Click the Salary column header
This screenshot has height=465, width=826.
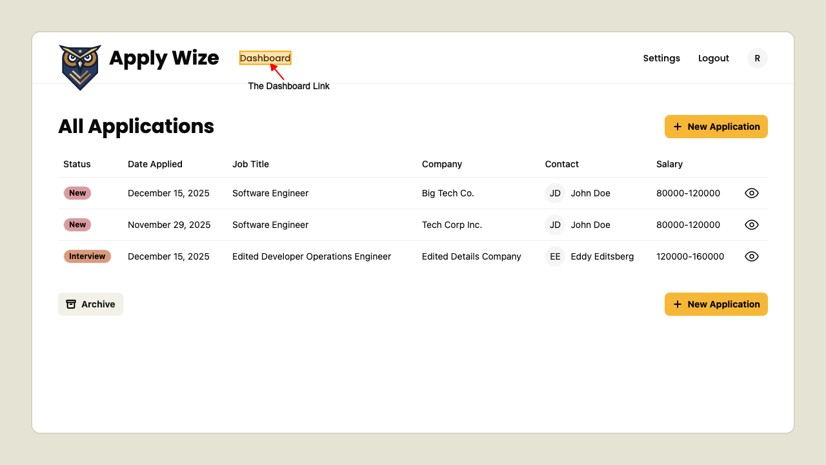pos(669,164)
